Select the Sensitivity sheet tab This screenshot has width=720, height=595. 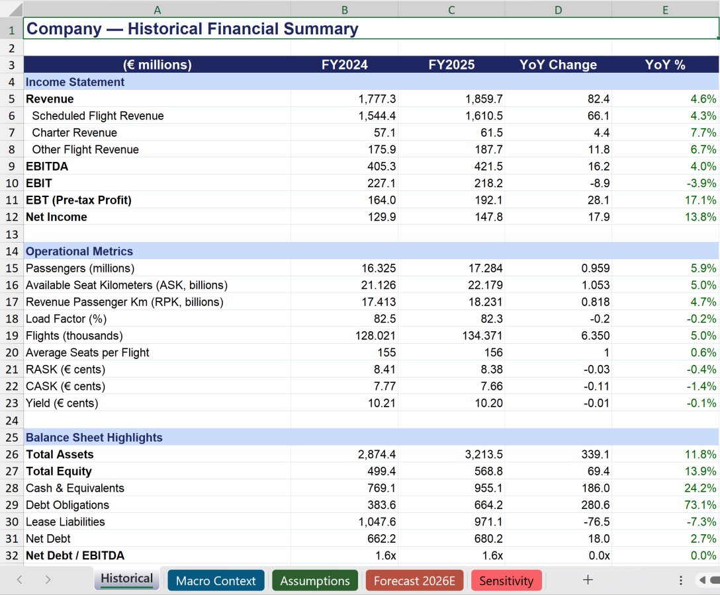click(506, 580)
